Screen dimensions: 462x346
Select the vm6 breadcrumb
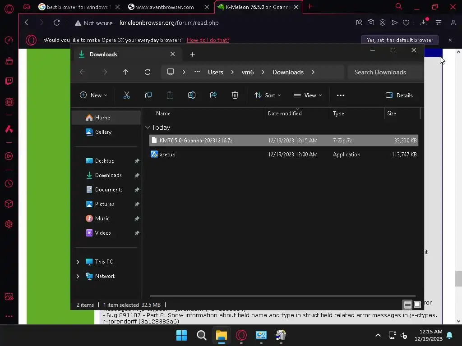click(248, 72)
